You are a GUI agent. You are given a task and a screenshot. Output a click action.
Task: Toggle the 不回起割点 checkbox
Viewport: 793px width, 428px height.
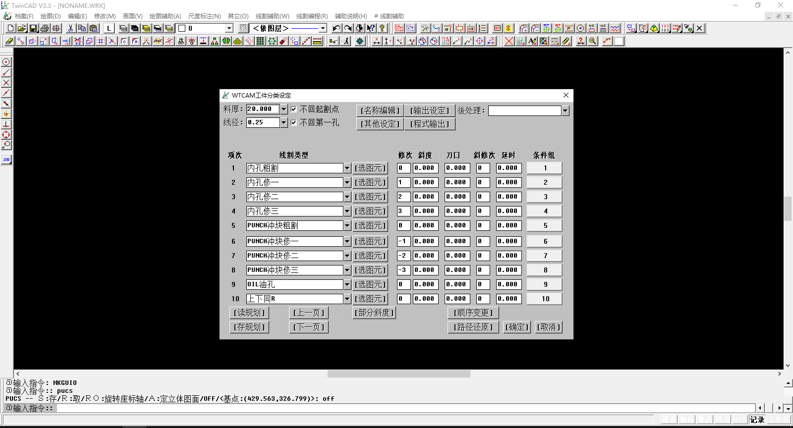click(x=294, y=109)
